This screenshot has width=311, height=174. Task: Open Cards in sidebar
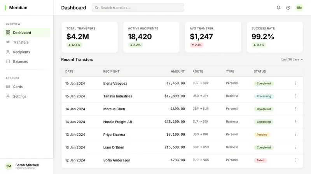(26, 87)
